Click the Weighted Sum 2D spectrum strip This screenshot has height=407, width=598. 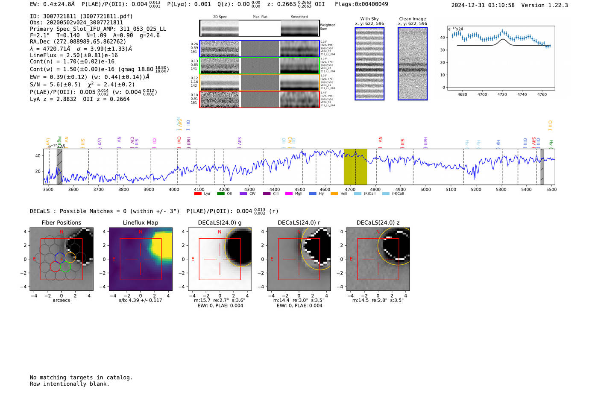pos(260,28)
